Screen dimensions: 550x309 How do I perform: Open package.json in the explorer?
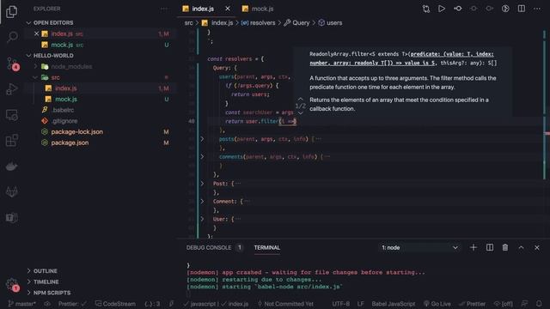click(70, 142)
